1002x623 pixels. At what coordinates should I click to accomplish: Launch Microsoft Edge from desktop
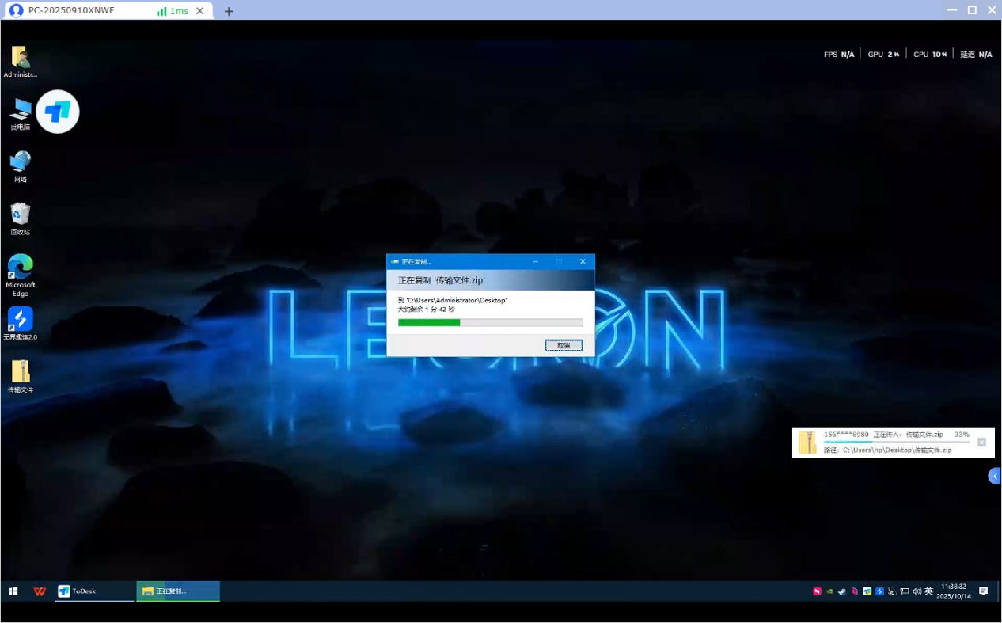point(21,269)
